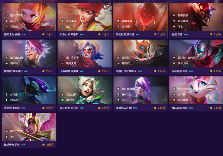This screenshot has width=223, height=156.
Task: Click the 枪手 trait icon on 希维尔's card
Action: (62, 26)
